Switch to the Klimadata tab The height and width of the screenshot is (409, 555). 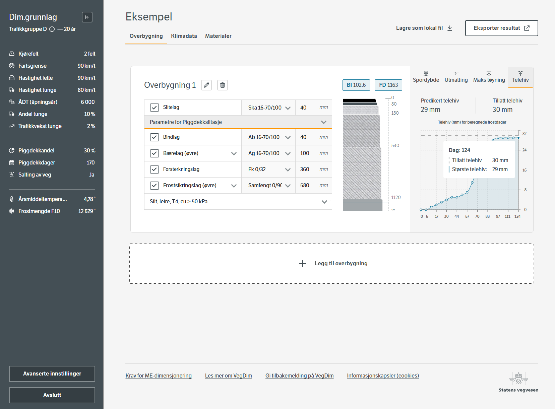coord(184,36)
